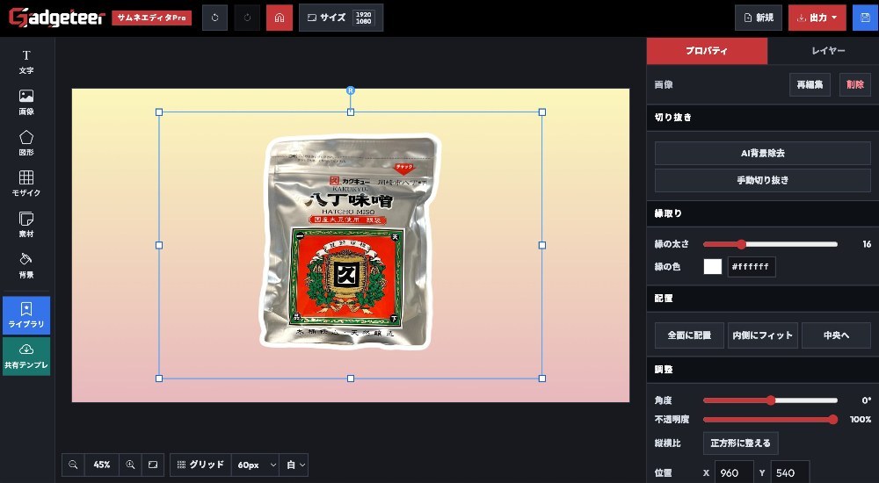The width and height of the screenshot is (879, 483).
Task: Adjust the 不透明度 opacity slider
Action: (x=770, y=419)
